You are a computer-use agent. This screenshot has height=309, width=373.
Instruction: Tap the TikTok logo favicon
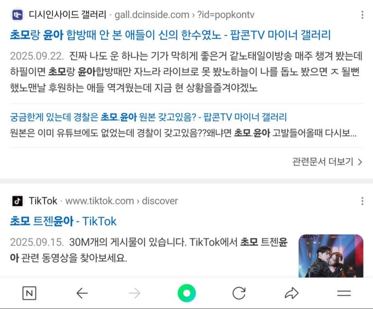tap(17, 201)
